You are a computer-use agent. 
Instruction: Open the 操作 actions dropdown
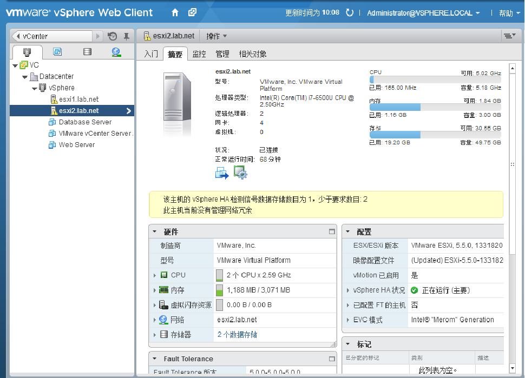pos(216,36)
